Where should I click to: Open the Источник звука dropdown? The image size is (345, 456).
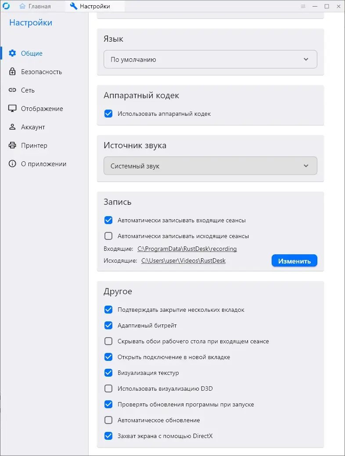click(x=210, y=166)
